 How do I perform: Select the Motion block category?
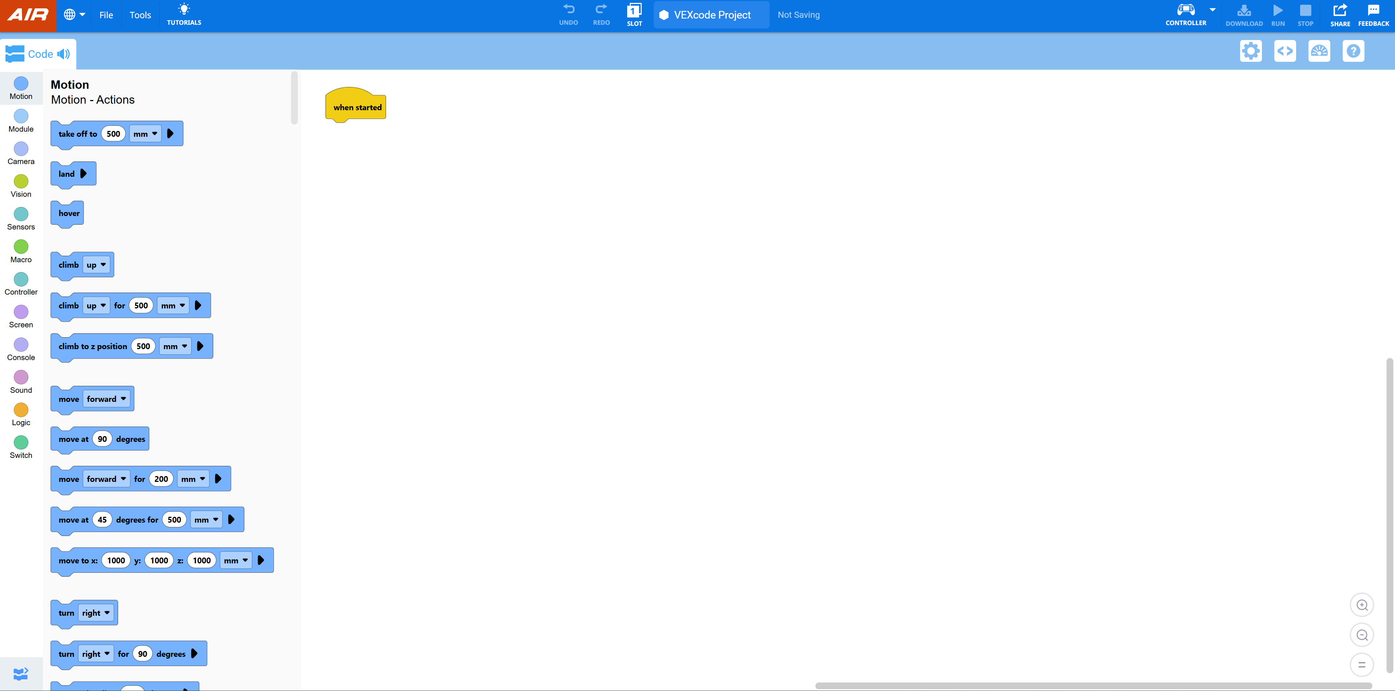tap(21, 88)
